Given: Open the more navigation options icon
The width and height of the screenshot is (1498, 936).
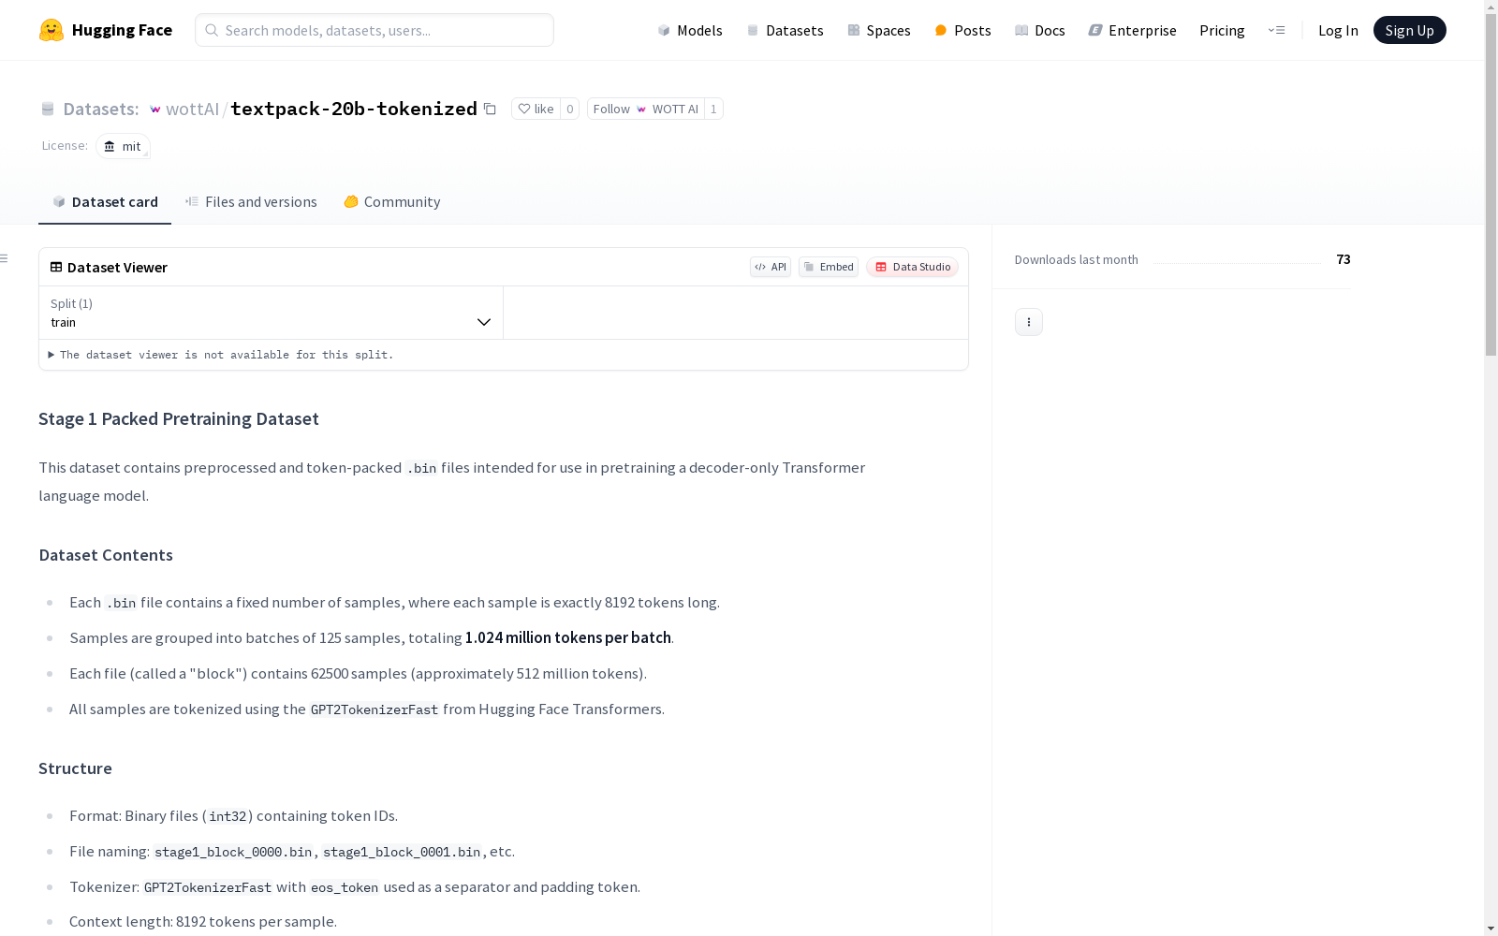Looking at the screenshot, I should click(1276, 30).
